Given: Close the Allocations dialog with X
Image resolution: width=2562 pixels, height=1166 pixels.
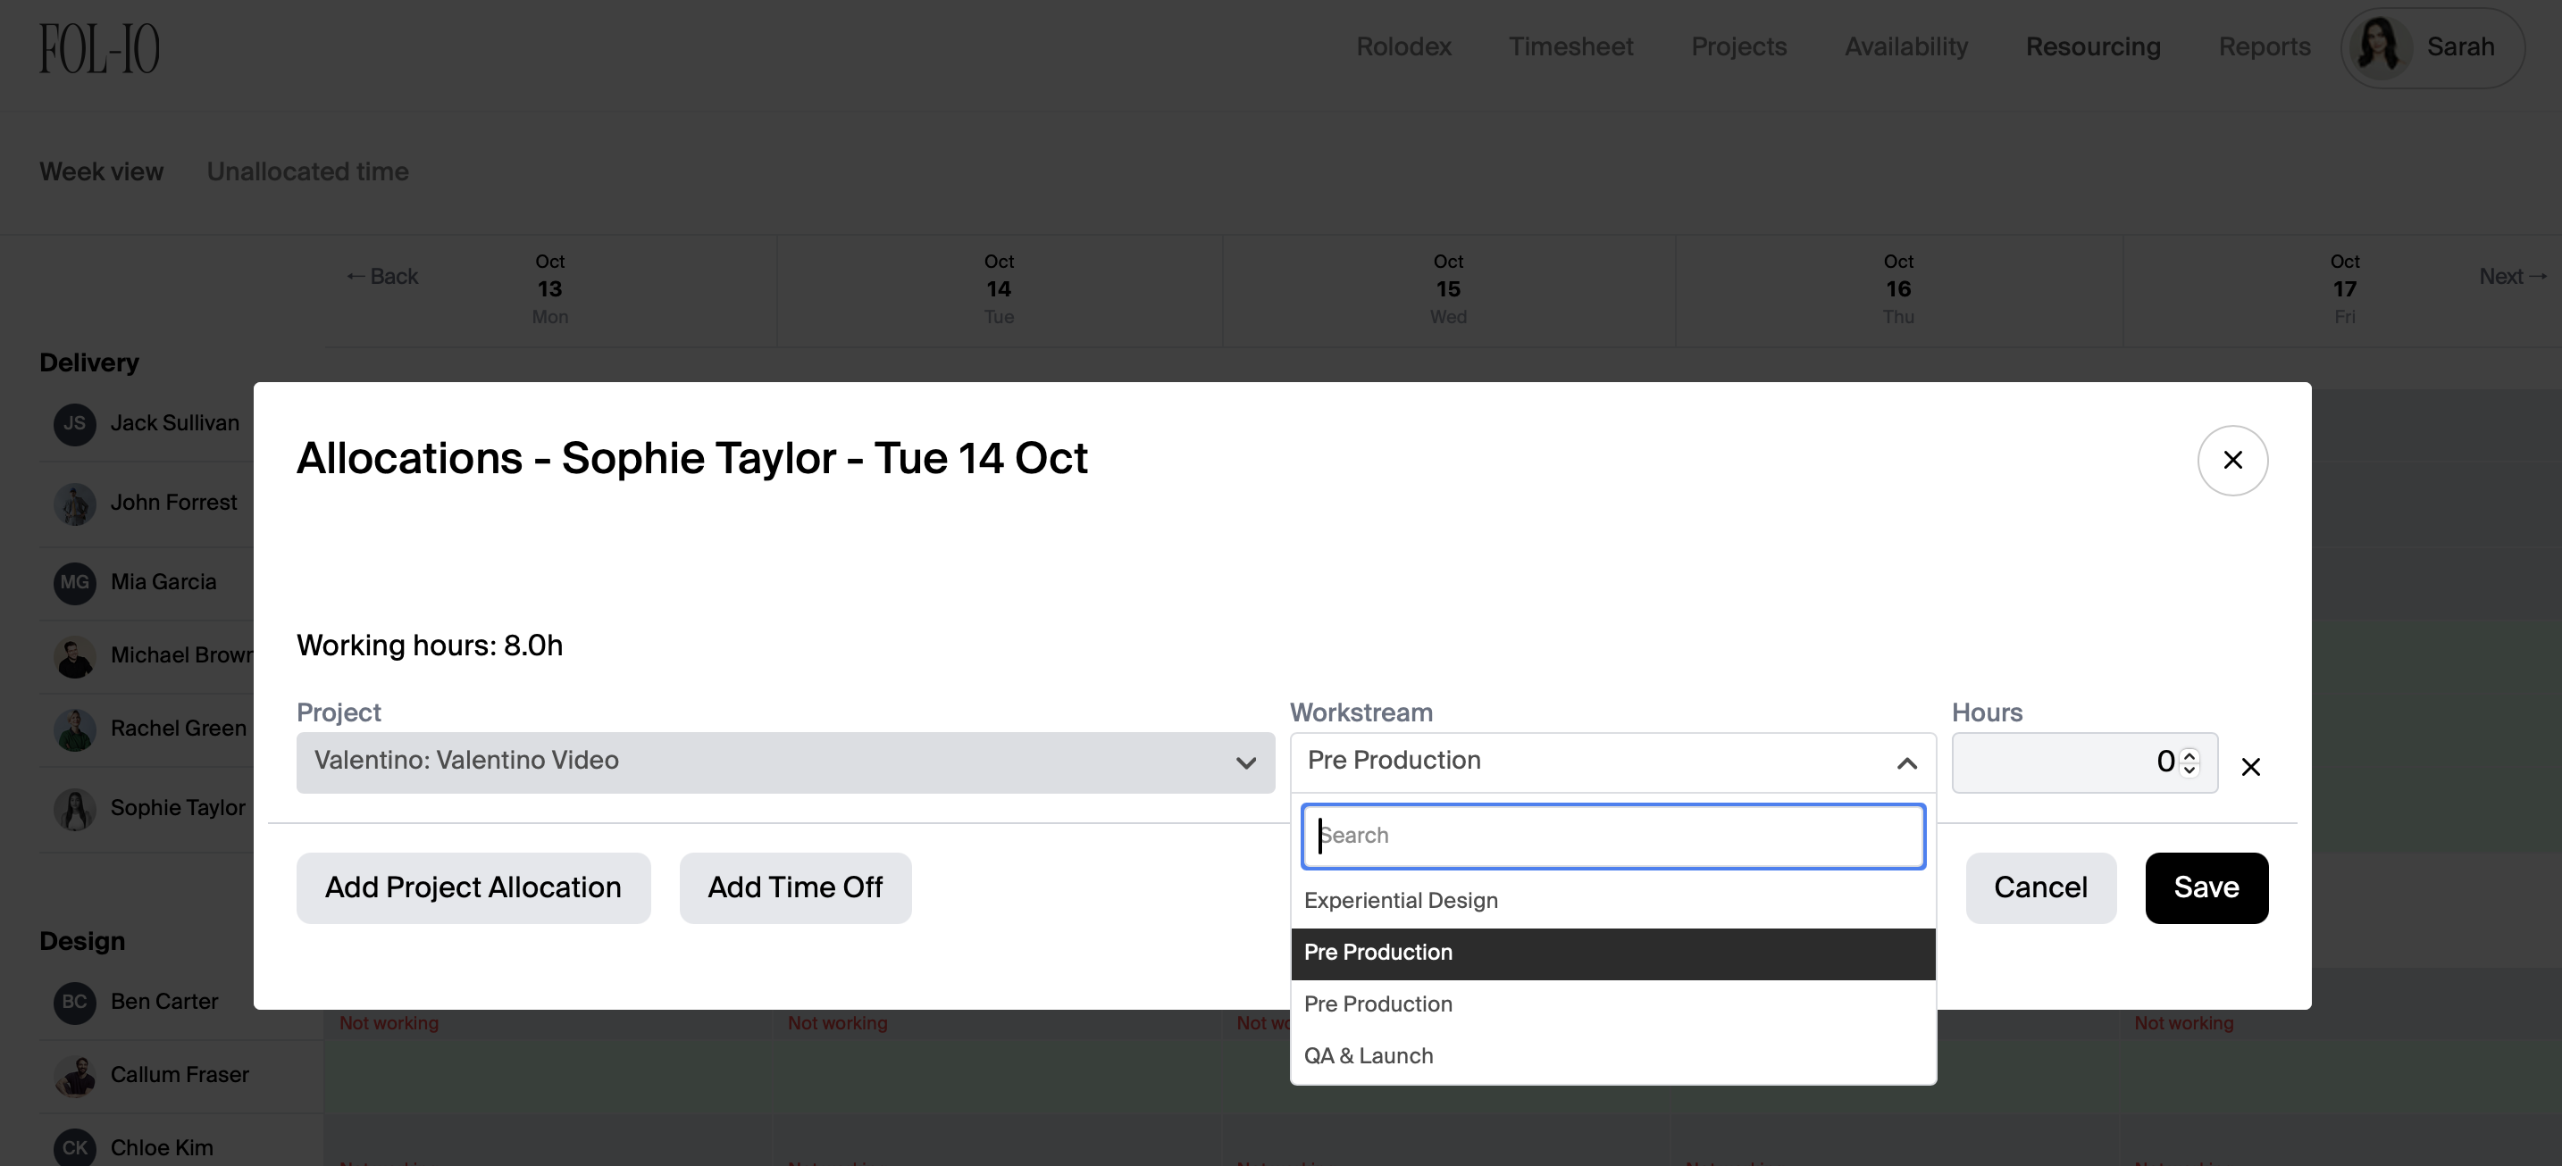Looking at the screenshot, I should (x=2231, y=460).
